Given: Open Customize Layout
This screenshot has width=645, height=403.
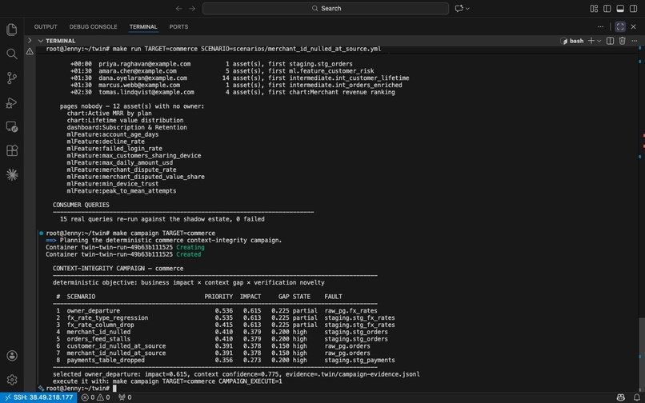Looking at the screenshot, I should point(594,8).
